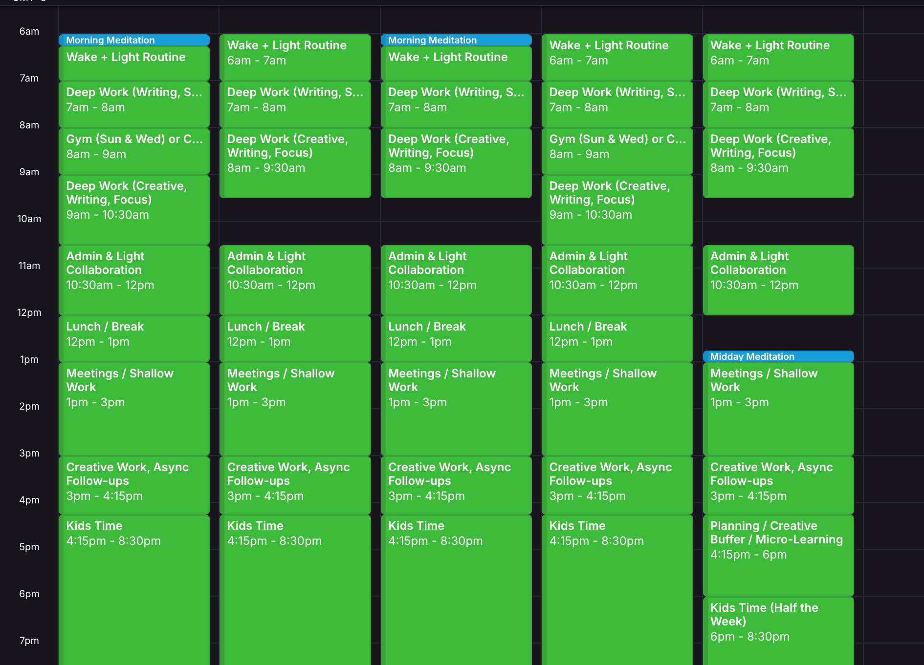Image resolution: width=924 pixels, height=665 pixels.
Task: Select Meetings / Shallow Work in first column
Action: [x=134, y=409]
